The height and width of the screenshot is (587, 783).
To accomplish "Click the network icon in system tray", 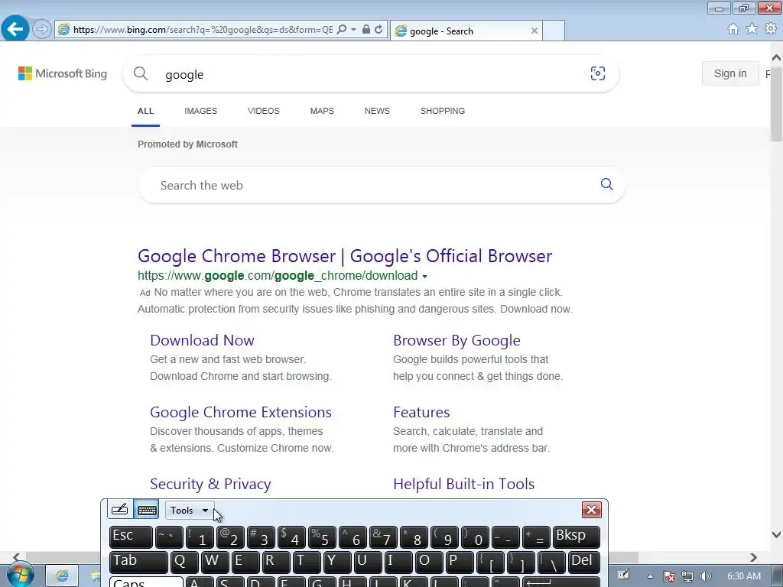I will tap(687, 576).
